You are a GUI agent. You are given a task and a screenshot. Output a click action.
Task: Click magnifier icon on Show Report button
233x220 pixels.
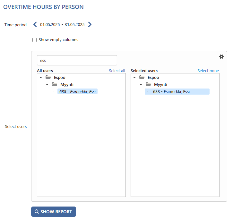(x=37, y=212)
